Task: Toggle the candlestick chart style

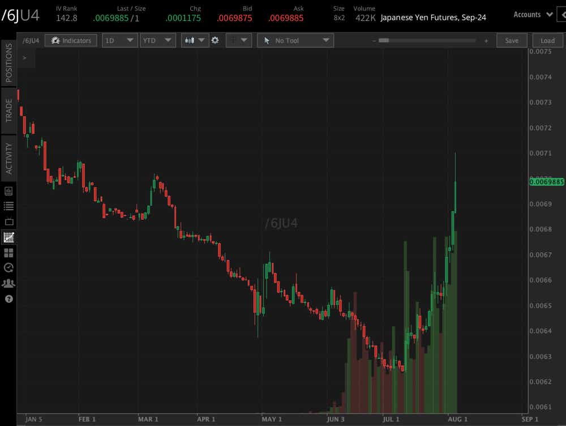Action: tap(195, 40)
